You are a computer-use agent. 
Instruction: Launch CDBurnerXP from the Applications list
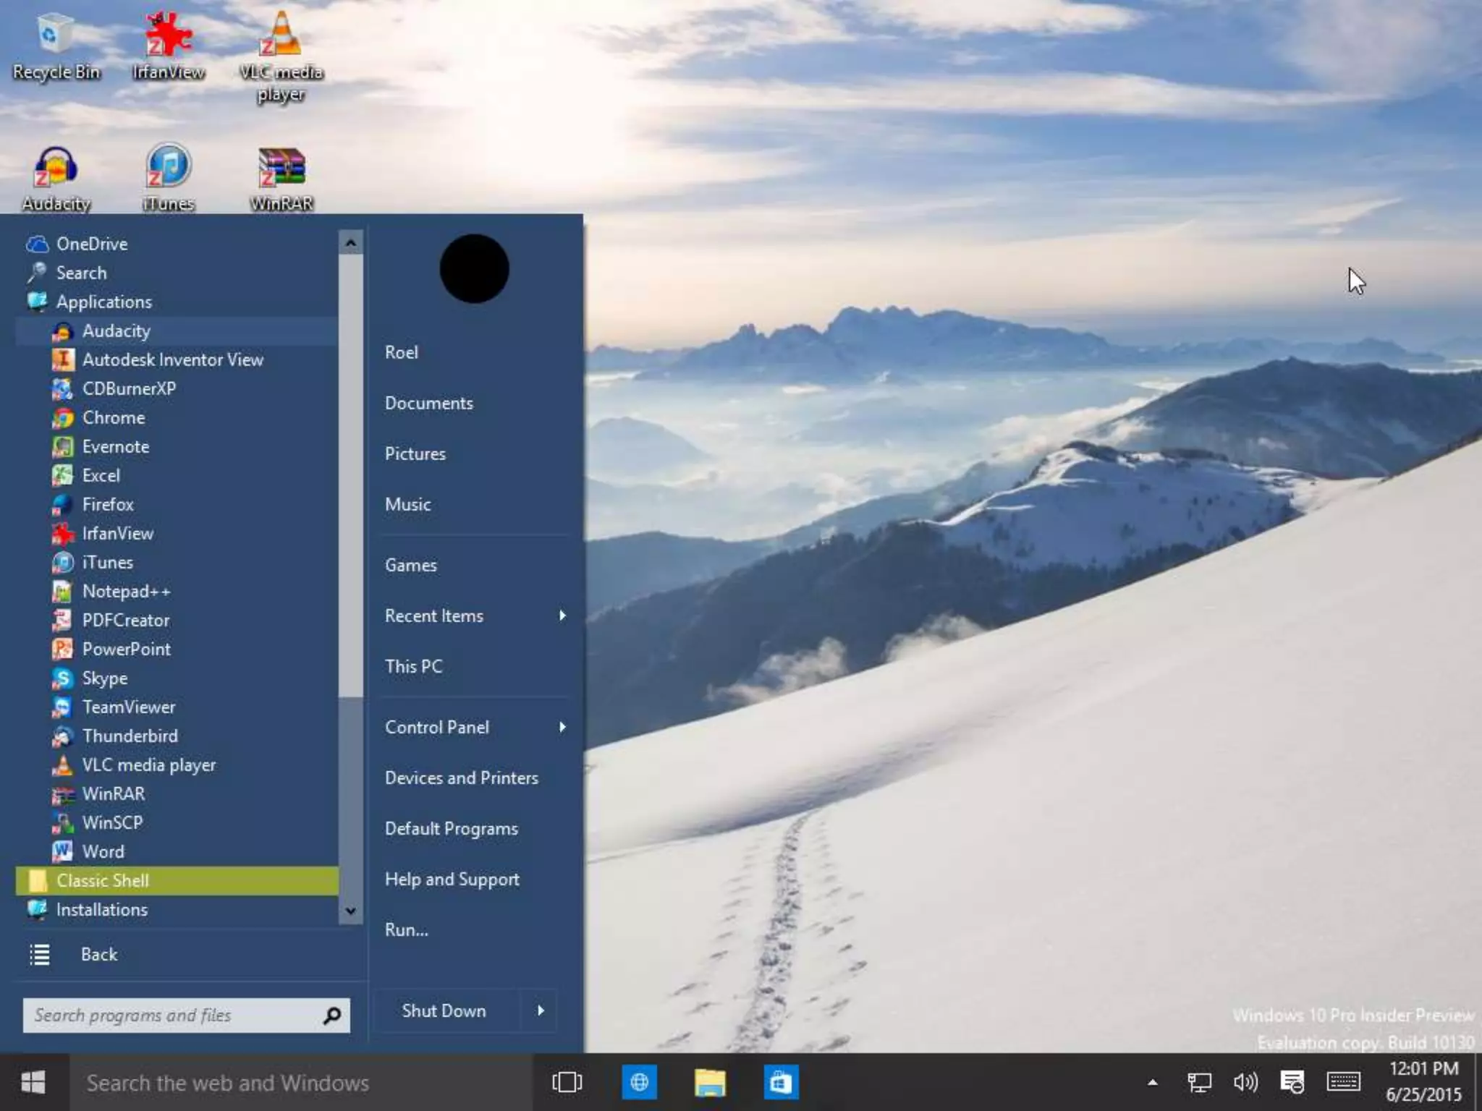(x=177, y=388)
